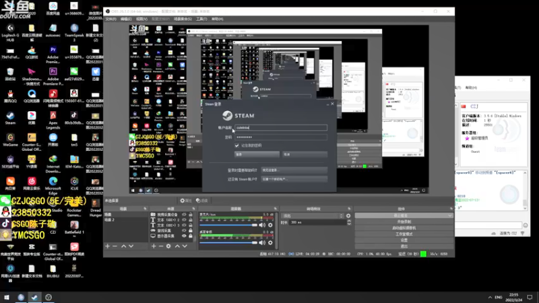Move scene down in Scenes panel
The image size is (539, 303).
point(131,246)
